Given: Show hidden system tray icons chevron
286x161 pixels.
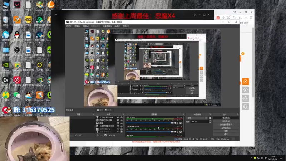Looking at the screenshot, I should tap(251, 158).
